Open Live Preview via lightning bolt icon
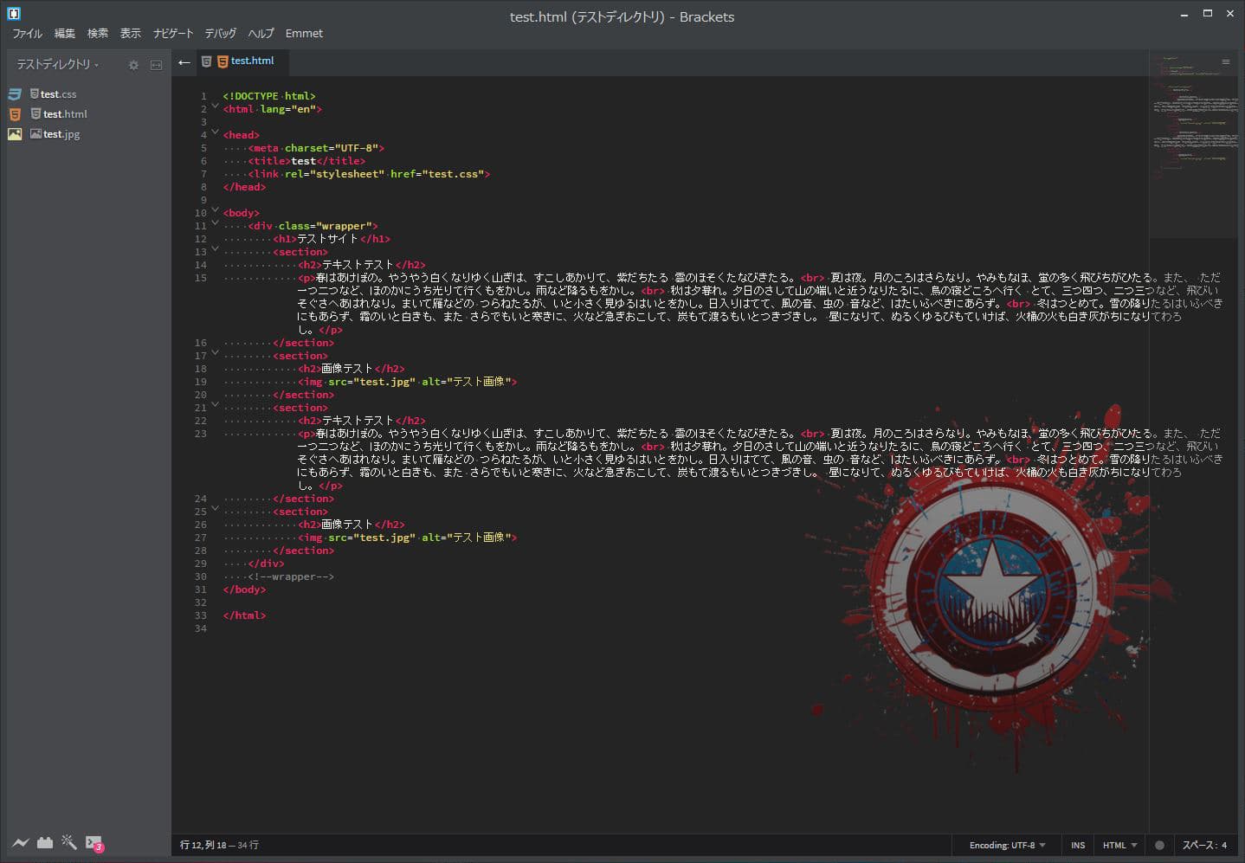This screenshot has width=1245, height=863. (x=21, y=842)
